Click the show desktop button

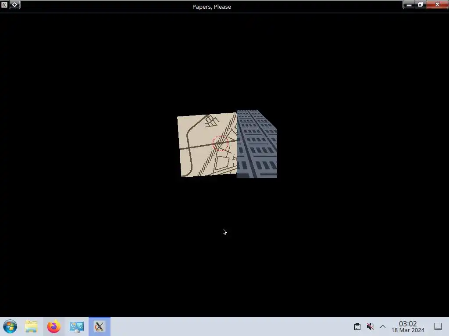(438, 326)
